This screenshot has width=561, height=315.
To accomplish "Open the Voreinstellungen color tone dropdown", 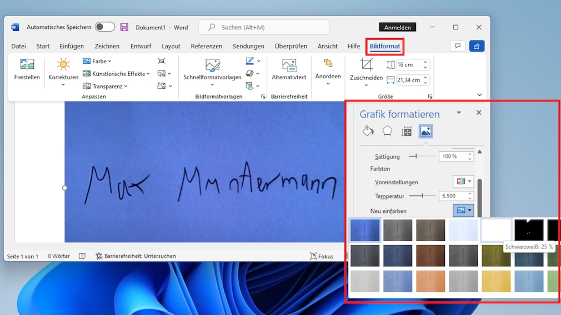I will [463, 182].
